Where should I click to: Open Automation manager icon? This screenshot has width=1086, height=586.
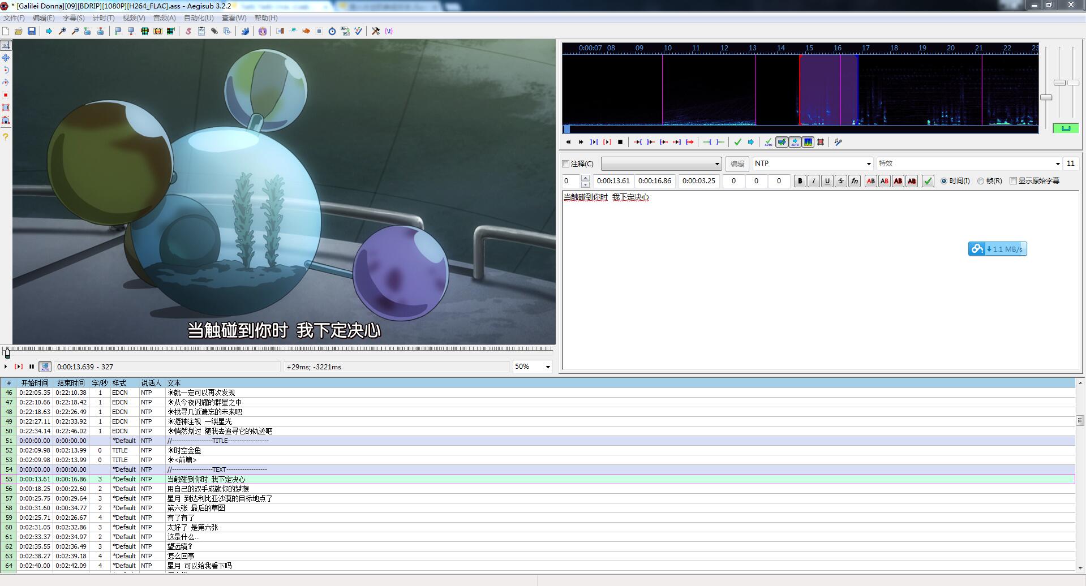click(245, 31)
